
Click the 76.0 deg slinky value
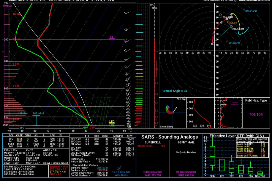181,99
